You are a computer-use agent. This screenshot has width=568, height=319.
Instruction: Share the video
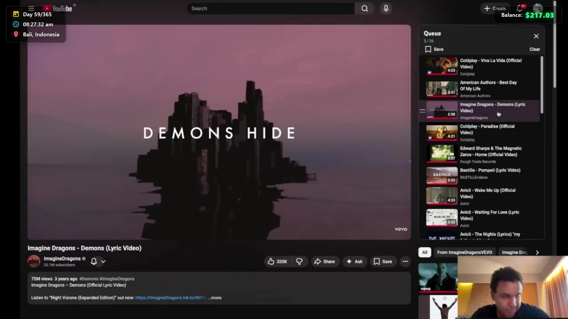tap(324, 261)
